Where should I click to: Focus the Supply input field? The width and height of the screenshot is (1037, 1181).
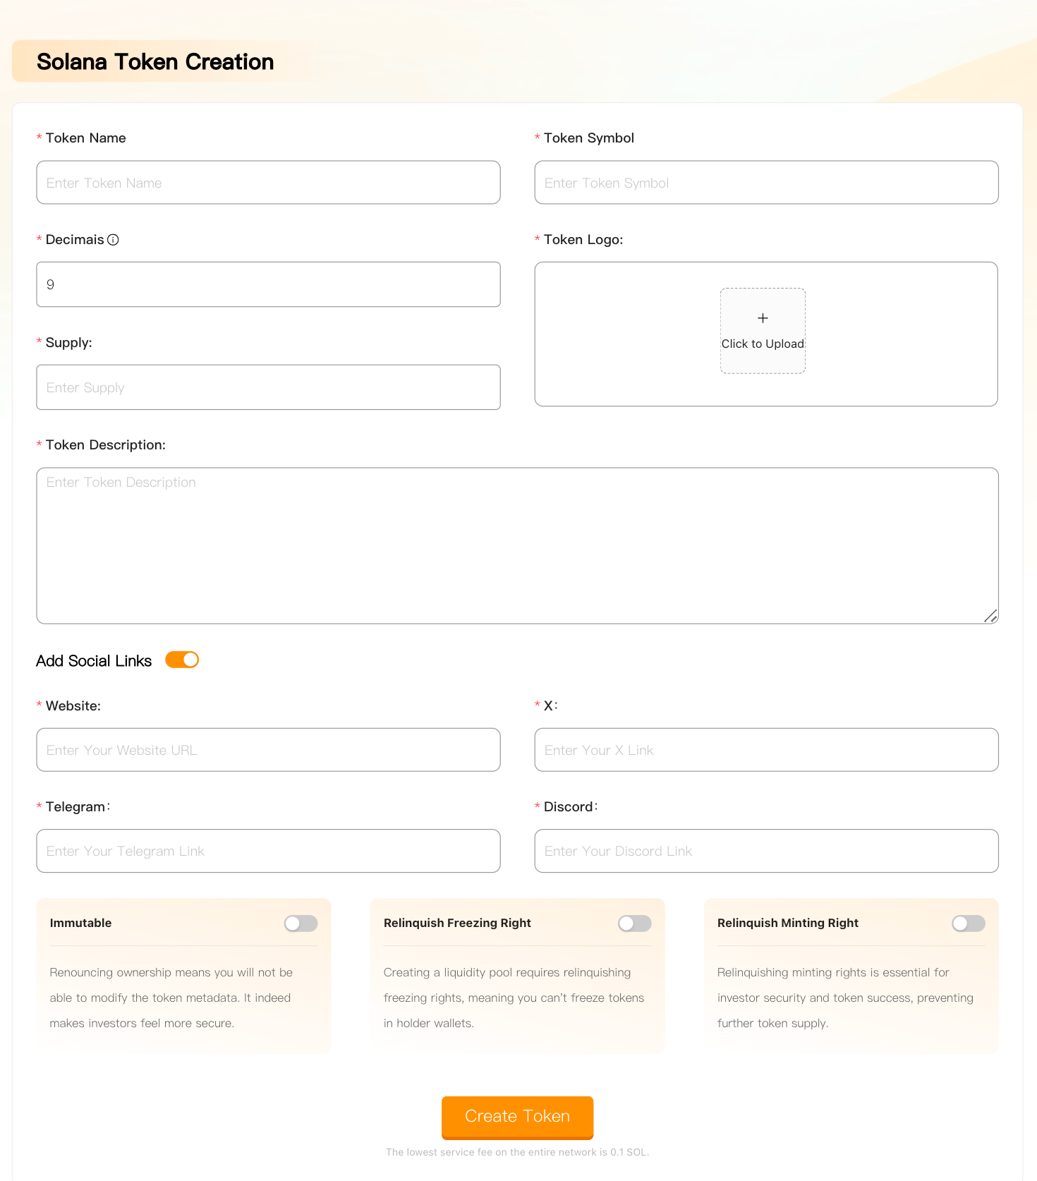point(268,387)
